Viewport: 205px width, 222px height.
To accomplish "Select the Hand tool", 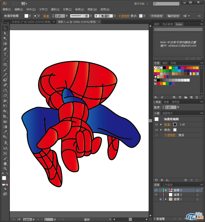I will (5, 163).
